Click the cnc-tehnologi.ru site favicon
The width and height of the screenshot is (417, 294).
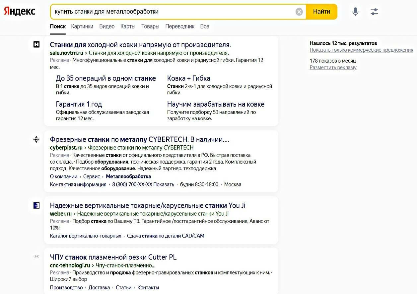point(36,257)
